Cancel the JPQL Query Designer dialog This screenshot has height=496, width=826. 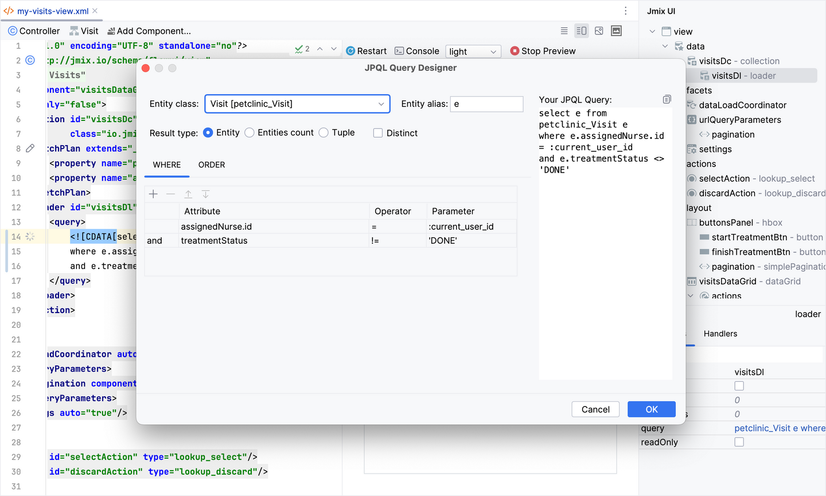(x=595, y=409)
